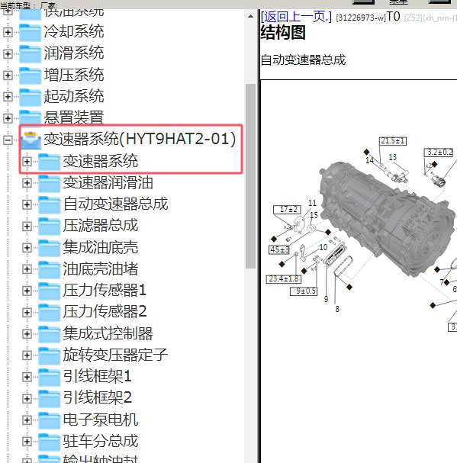Open the 集成油底壳 tree item
The image size is (457, 463).
[x=101, y=247]
